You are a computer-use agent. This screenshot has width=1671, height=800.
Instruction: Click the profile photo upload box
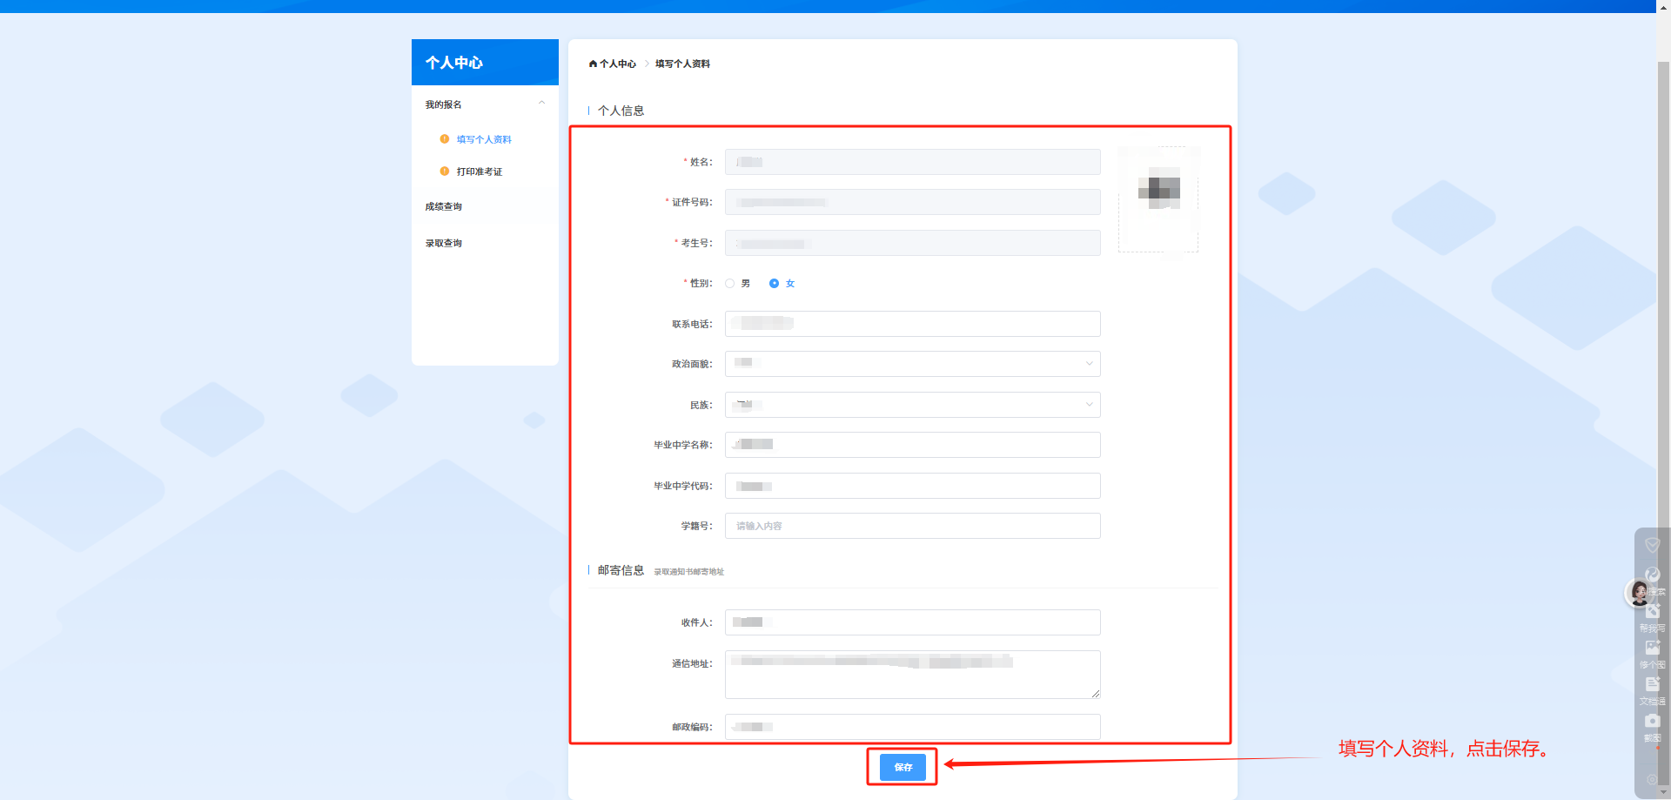1158,199
